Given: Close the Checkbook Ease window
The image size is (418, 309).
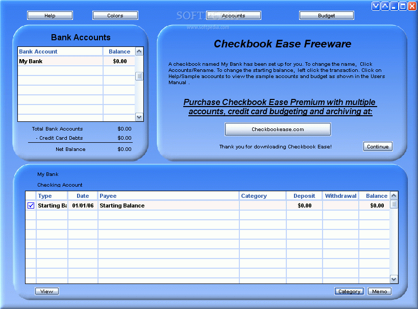Looking at the screenshot, I should (412, 6).
